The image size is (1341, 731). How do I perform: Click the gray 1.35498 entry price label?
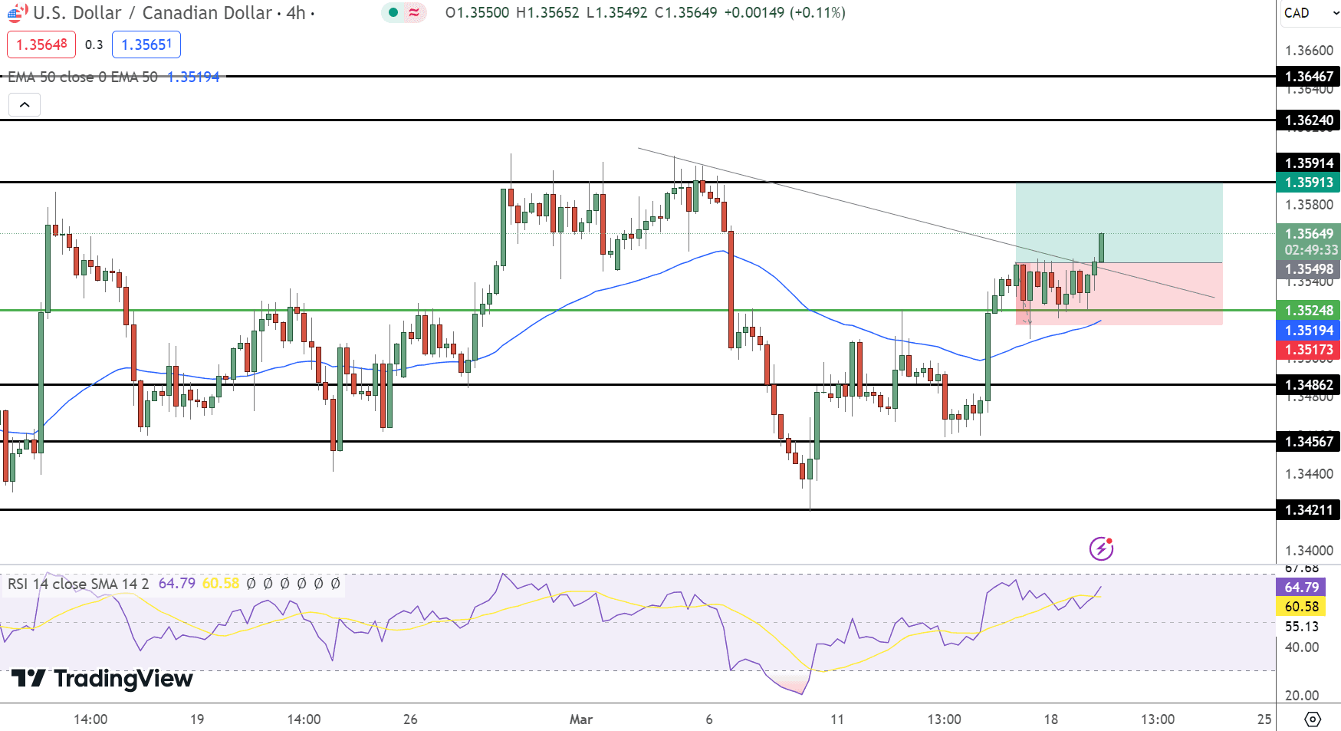tap(1309, 268)
